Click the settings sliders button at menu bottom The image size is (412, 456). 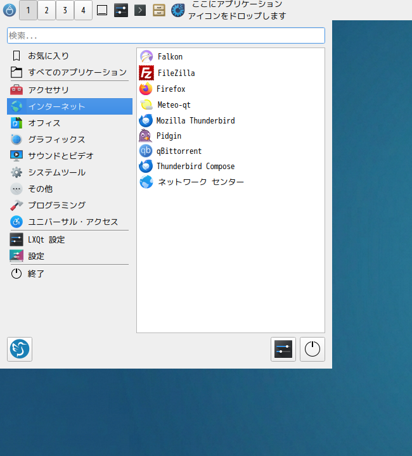coord(283,349)
